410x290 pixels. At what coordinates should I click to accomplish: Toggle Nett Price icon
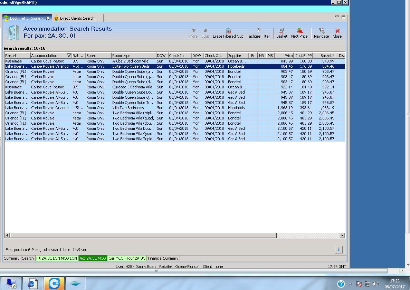(x=300, y=31)
